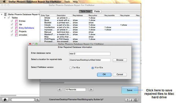Toggle the Tables checkbox

click(x=9, y=18)
